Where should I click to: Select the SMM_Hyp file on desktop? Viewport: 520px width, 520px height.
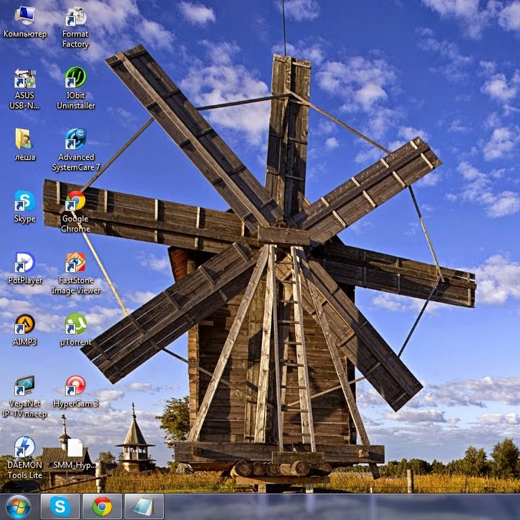click(75, 448)
